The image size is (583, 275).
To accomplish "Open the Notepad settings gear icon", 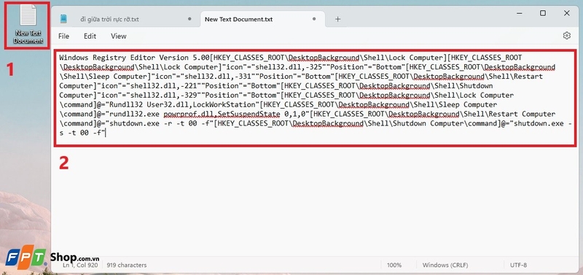I will 567,36.
